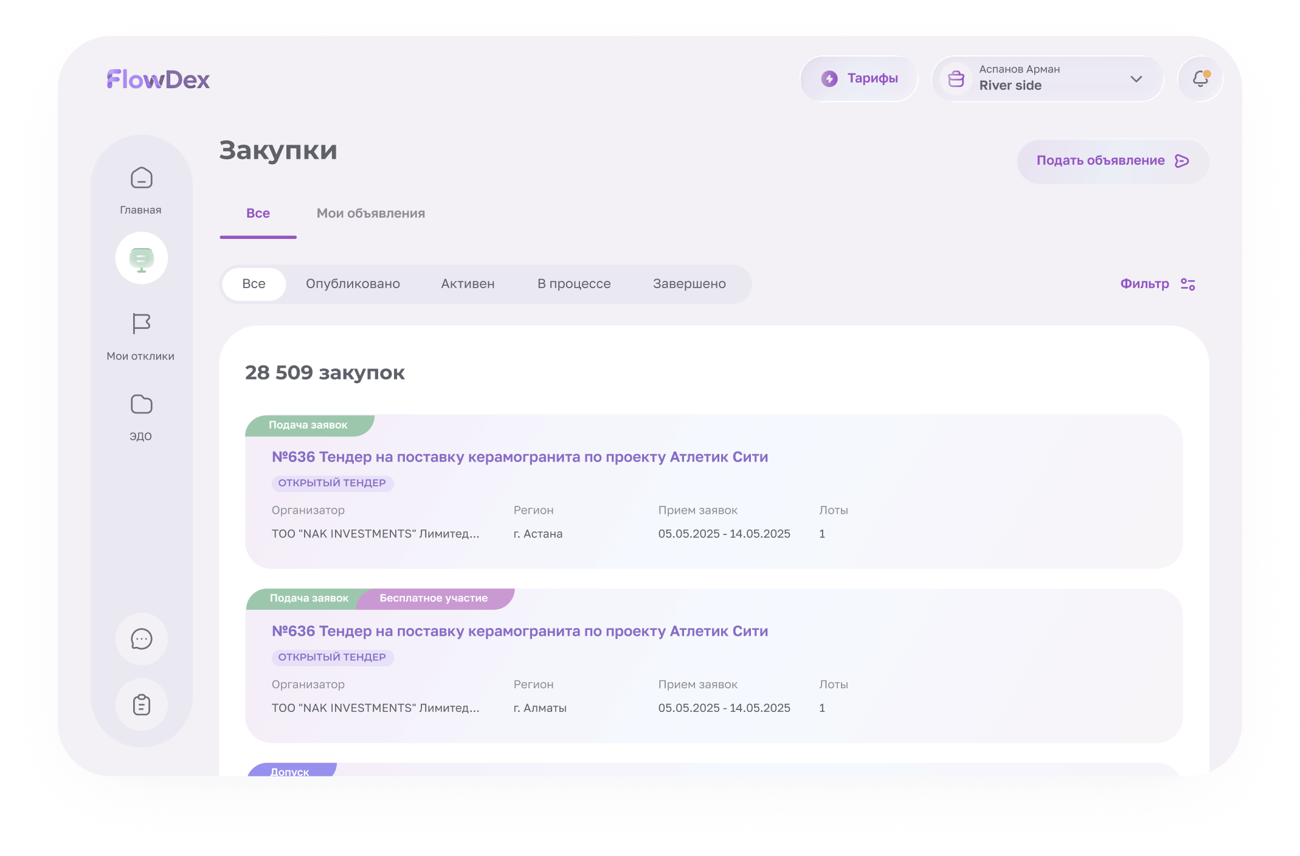Open the Тарифы button

click(859, 79)
